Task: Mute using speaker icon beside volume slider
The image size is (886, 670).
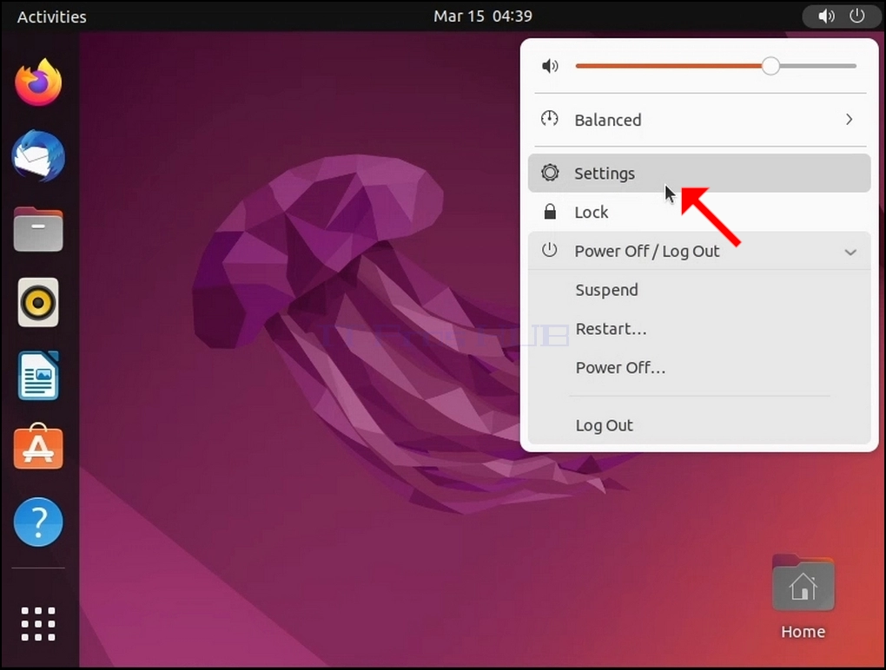Action: [x=550, y=66]
